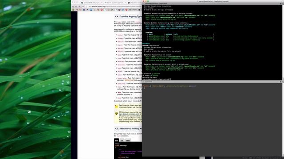
Task: Follow the date_default_timezone_set() link
Action: point(129,114)
